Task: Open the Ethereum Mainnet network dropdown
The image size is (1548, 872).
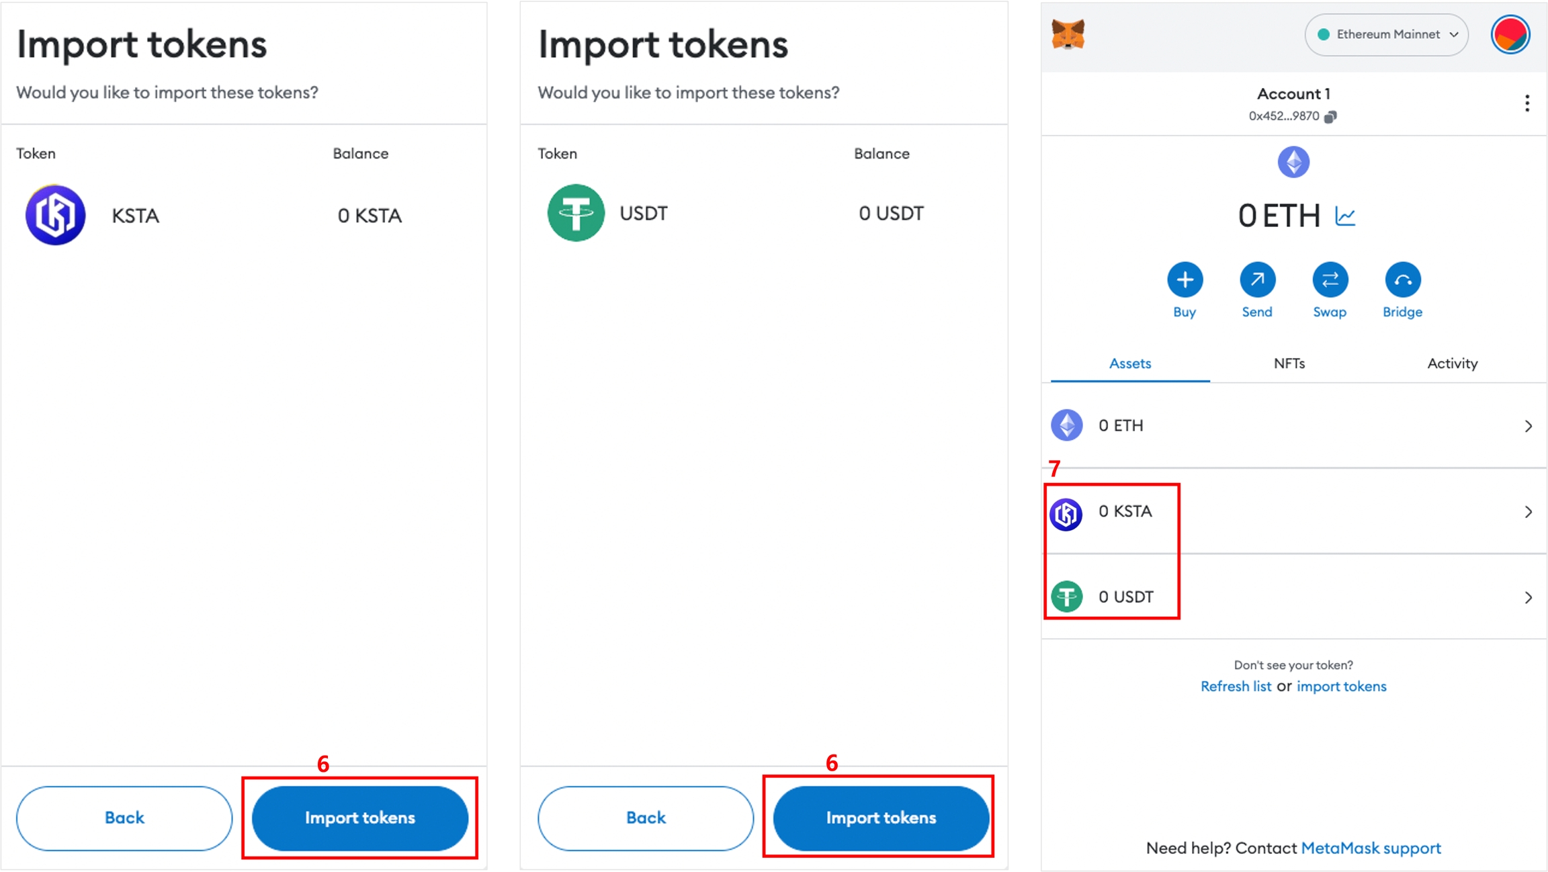Action: pyautogui.click(x=1386, y=34)
